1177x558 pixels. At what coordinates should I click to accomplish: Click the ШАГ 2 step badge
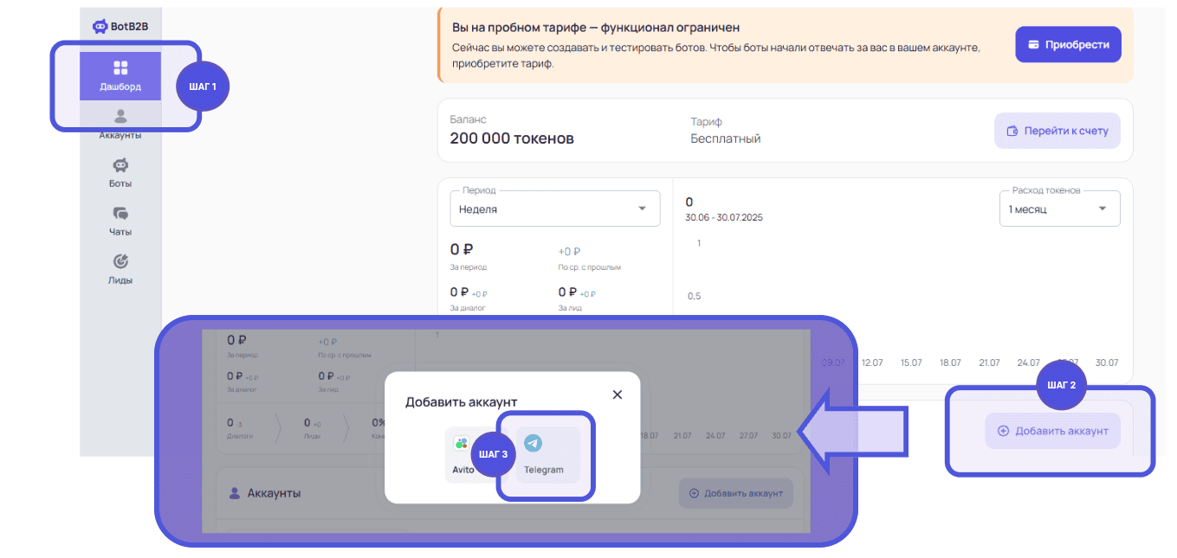1062,384
